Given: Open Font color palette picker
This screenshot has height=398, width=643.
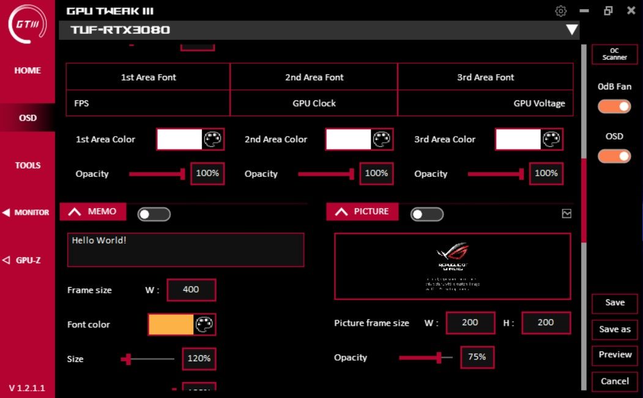Looking at the screenshot, I should pos(204,325).
